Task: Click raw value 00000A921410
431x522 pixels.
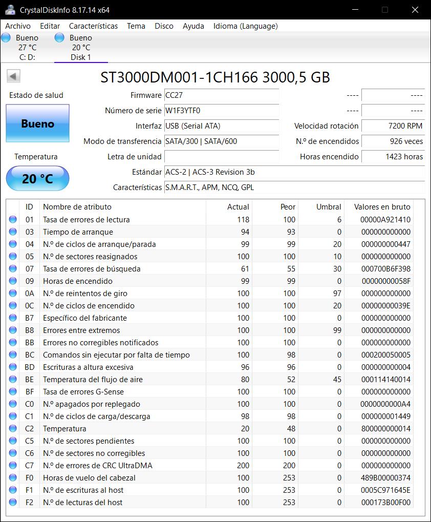Action: 385,220
